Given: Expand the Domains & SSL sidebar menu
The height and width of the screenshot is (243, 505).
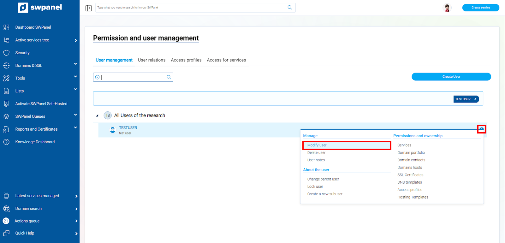Looking at the screenshot, I should (75, 64).
